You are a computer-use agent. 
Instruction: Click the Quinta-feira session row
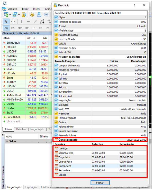pyautogui.click(x=101, y=166)
